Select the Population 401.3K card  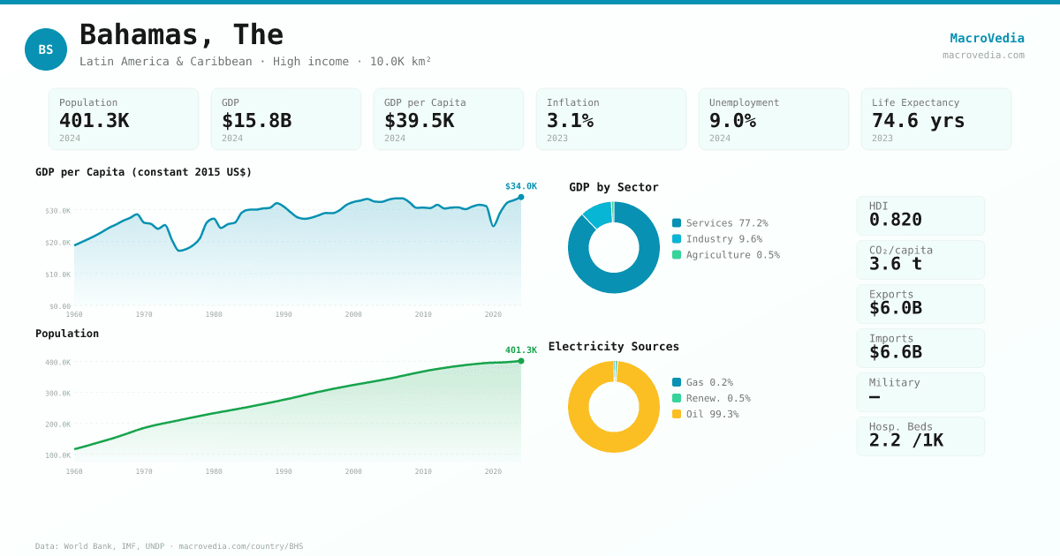pyautogui.click(x=124, y=119)
